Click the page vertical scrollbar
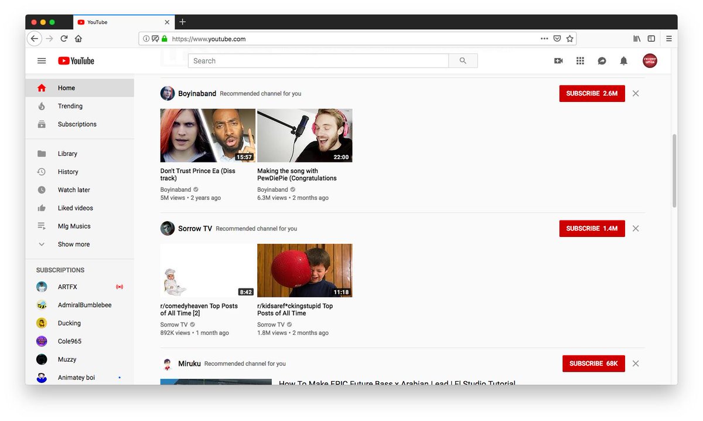The height and width of the screenshot is (421, 703). 674,170
